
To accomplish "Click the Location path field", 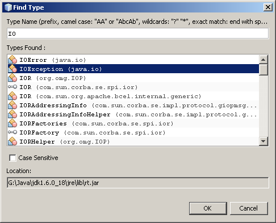I will click(x=137, y=183).
